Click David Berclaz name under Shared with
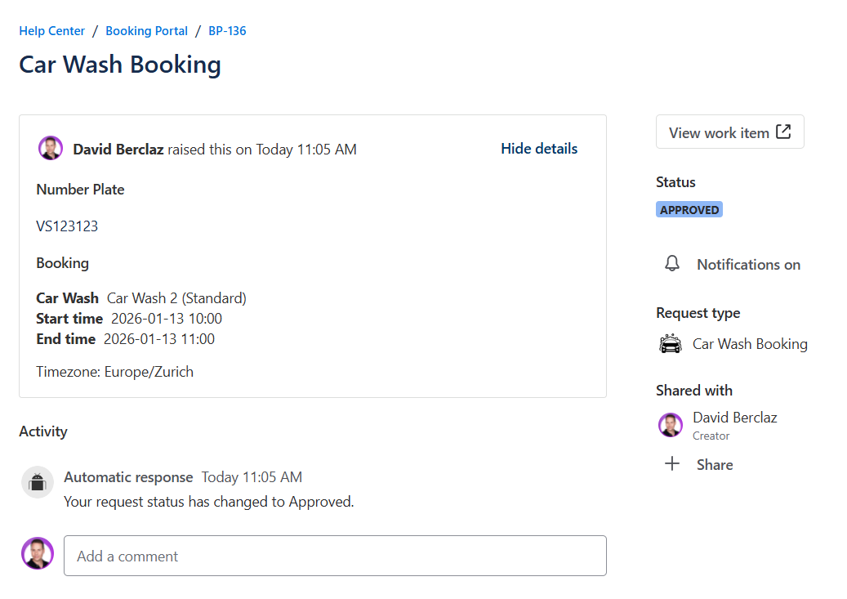 click(734, 418)
